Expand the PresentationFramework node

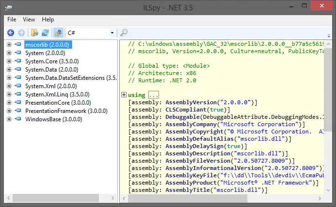(9, 111)
